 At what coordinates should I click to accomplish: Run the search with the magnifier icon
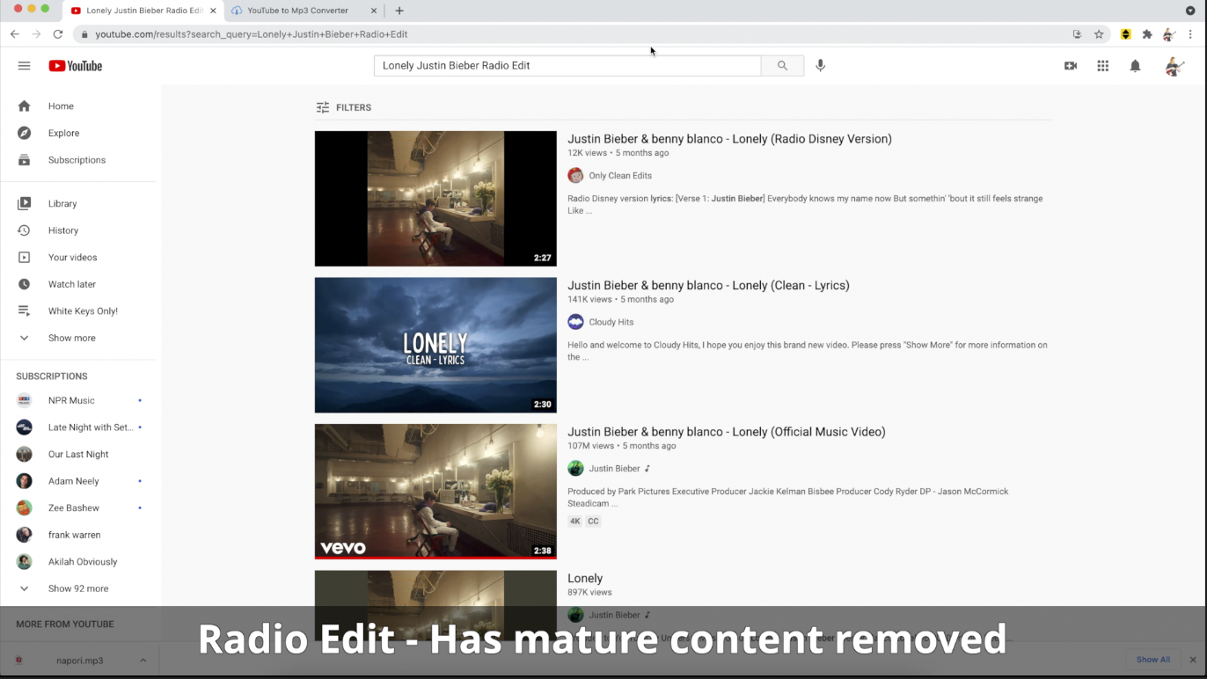click(x=781, y=65)
